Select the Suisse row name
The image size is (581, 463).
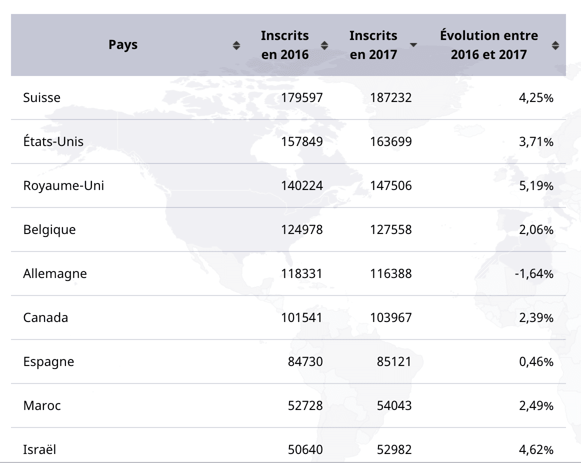(41, 97)
